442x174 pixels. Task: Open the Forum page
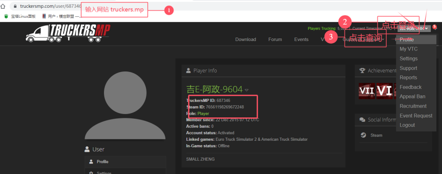(275, 39)
